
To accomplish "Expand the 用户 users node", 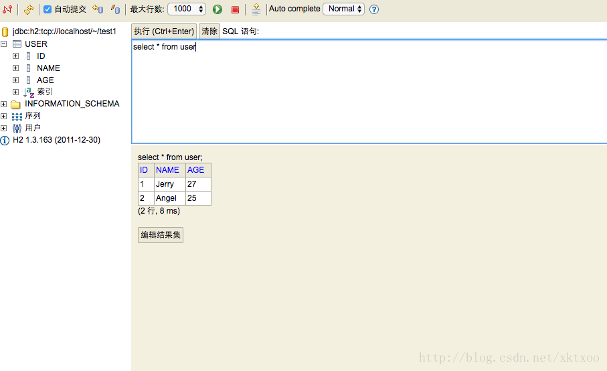I will coord(4,128).
